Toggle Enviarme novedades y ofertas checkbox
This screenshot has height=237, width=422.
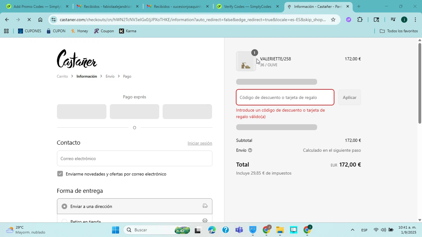(60, 174)
